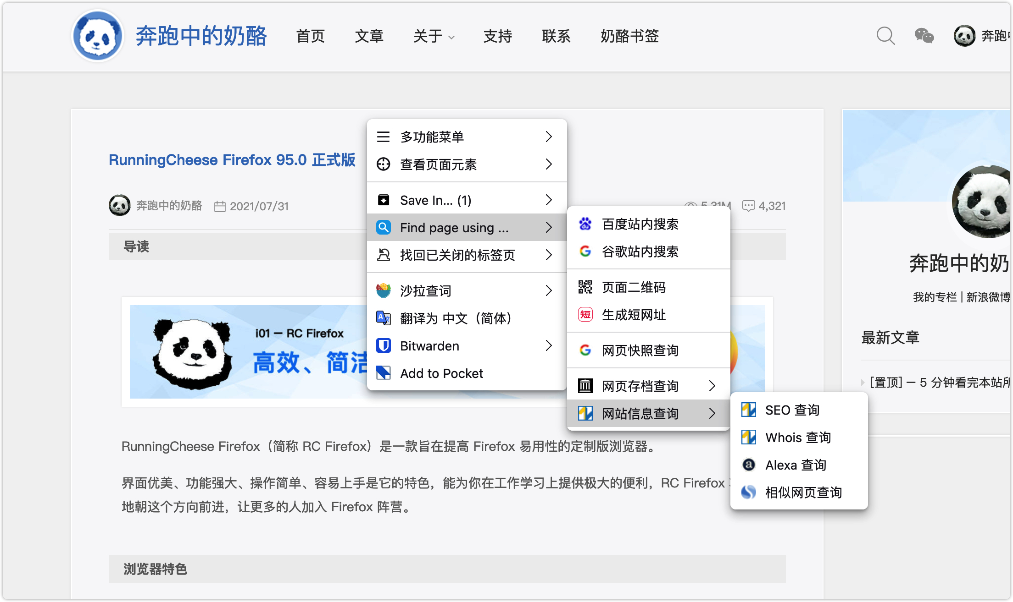The image size is (1013, 602).
Task: Click the search magnifier icon in header
Action: pyautogui.click(x=885, y=36)
